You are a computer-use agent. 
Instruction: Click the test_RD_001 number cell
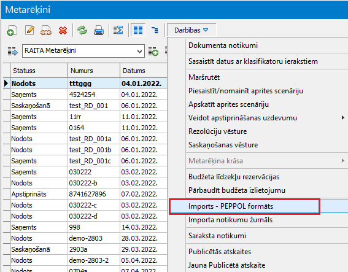(94, 106)
